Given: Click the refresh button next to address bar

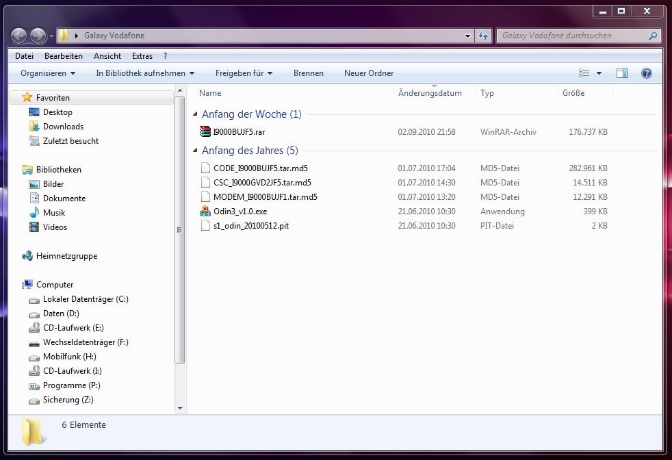Looking at the screenshot, I should pos(483,36).
